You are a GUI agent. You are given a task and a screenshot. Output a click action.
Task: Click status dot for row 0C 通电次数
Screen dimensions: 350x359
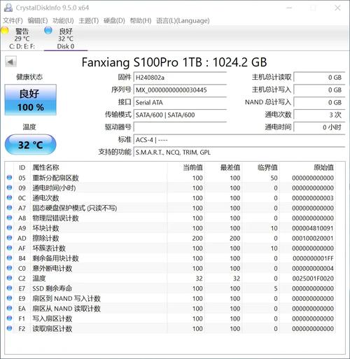coord(9,197)
